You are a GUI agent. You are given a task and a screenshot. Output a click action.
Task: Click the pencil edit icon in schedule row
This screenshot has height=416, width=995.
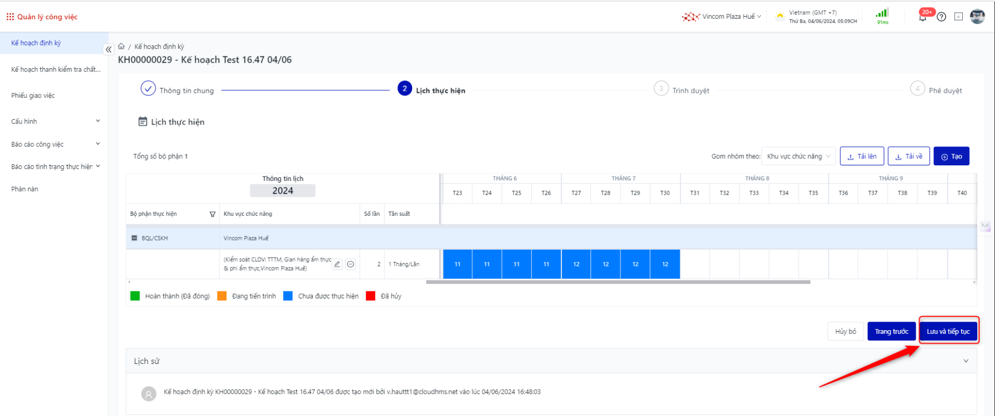(x=337, y=264)
